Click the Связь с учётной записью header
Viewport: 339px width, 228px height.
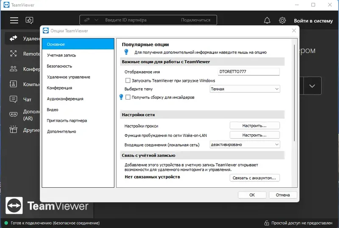[x=203, y=155]
